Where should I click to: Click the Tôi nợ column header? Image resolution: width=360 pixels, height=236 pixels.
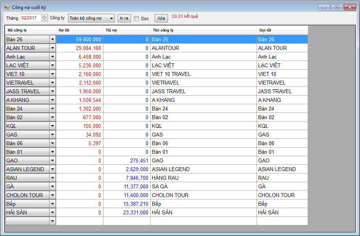[127, 30]
